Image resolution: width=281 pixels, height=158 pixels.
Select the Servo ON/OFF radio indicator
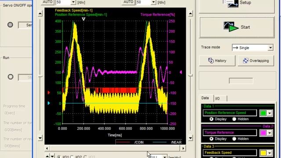[x=10, y=25]
